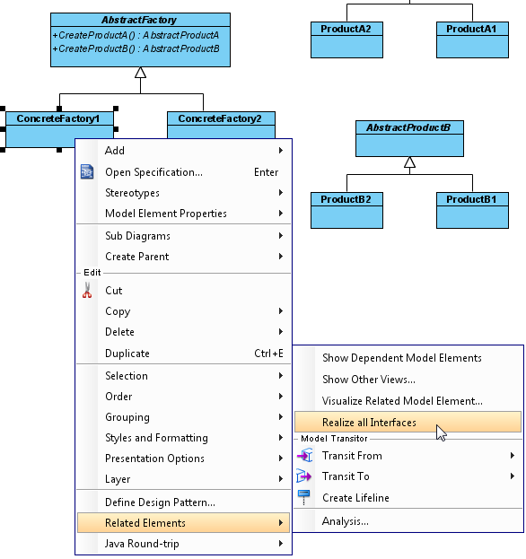Select the AbstractFactory class box

coord(141,39)
